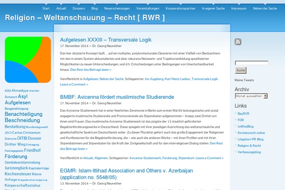The height and width of the screenshot is (190, 285).
Task: Open the Transversale Logik tag link
Action: (205, 79)
